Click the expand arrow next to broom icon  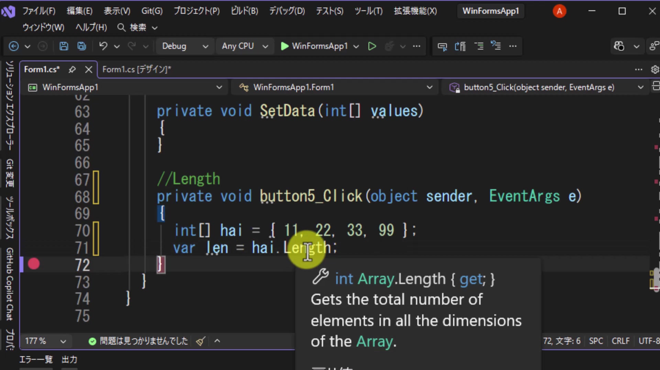[217, 341]
